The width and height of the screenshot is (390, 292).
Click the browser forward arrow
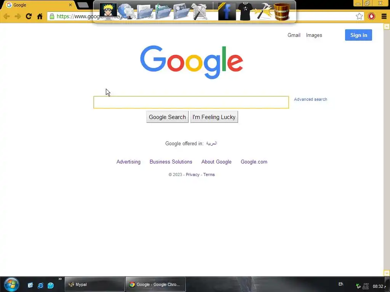(18, 16)
